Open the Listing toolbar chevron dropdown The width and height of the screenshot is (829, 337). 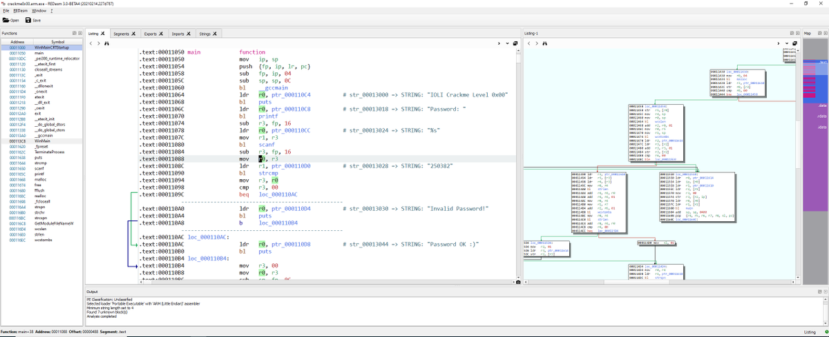pyautogui.click(x=507, y=43)
